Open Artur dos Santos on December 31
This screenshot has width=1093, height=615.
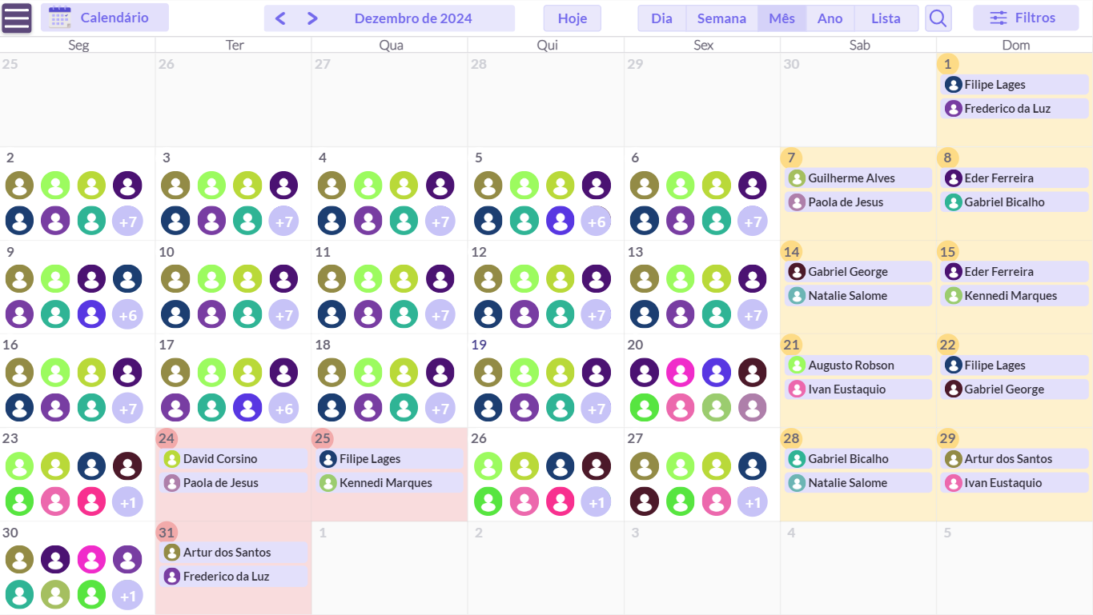[234, 553]
